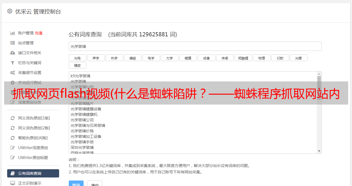Click the bar chart icon for 账户管理
This screenshot has height=186, width=352.
(x=13, y=33)
